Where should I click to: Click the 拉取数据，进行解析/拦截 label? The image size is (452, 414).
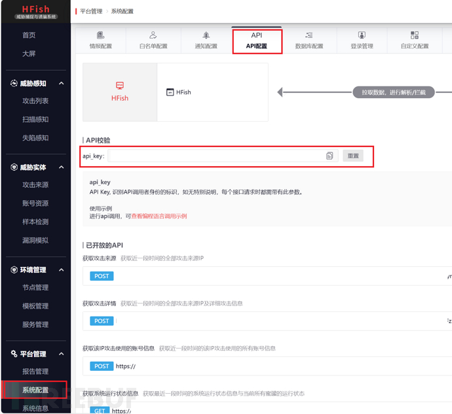[394, 92]
